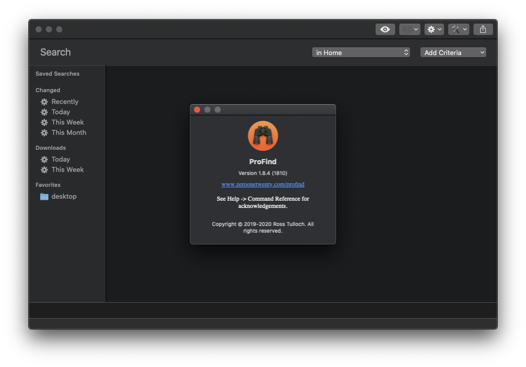Screen dimensions: 526x367
Task: Open the 'in Home' search scope popup
Action: pos(361,53)
